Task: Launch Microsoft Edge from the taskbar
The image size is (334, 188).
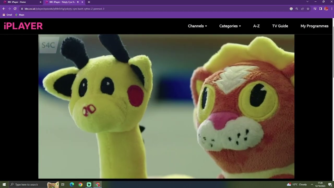Action: pyautogui.click(x=72, y=185)
